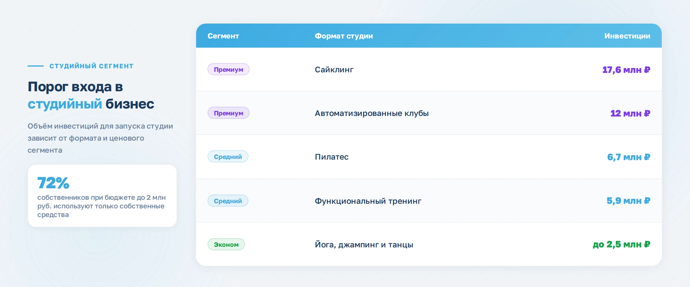Click the 17,6 млн ₽ investment value
Screen dimensions: 690x287
626,70
